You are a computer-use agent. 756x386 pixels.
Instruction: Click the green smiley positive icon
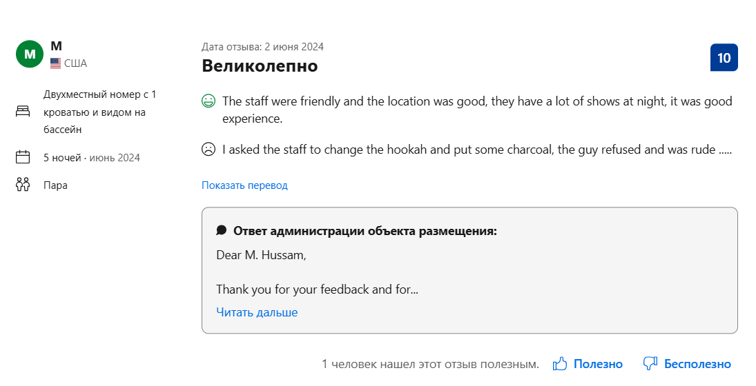pyautogui.click(x=209, y=101)
